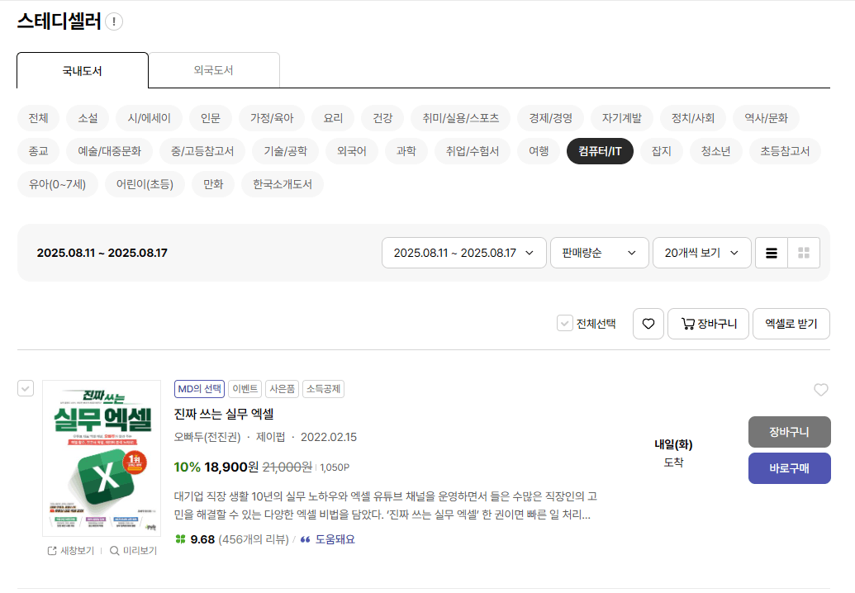Check the 진짜 쓰는 실무 엑셀 book checkbox
This screenshot has height=593, width=855.
pos(26,388)
